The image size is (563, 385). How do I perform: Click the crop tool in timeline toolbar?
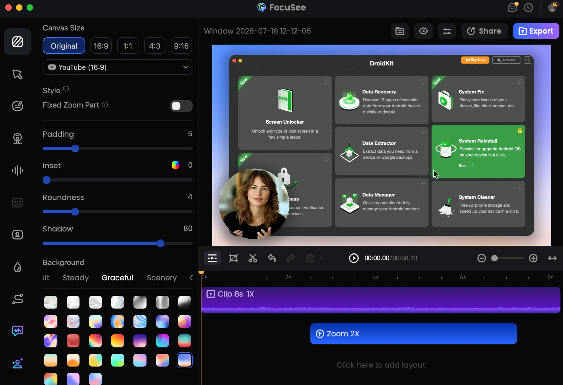(233, 258)
